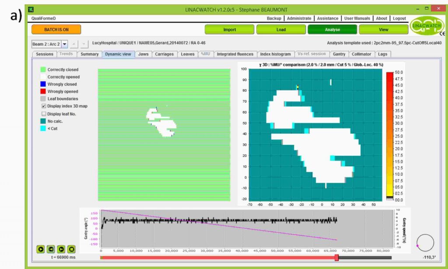Click the patient path text LucyHospital / UNIQUE1
Screen dimensions: 448x269
tap(149, 43)
